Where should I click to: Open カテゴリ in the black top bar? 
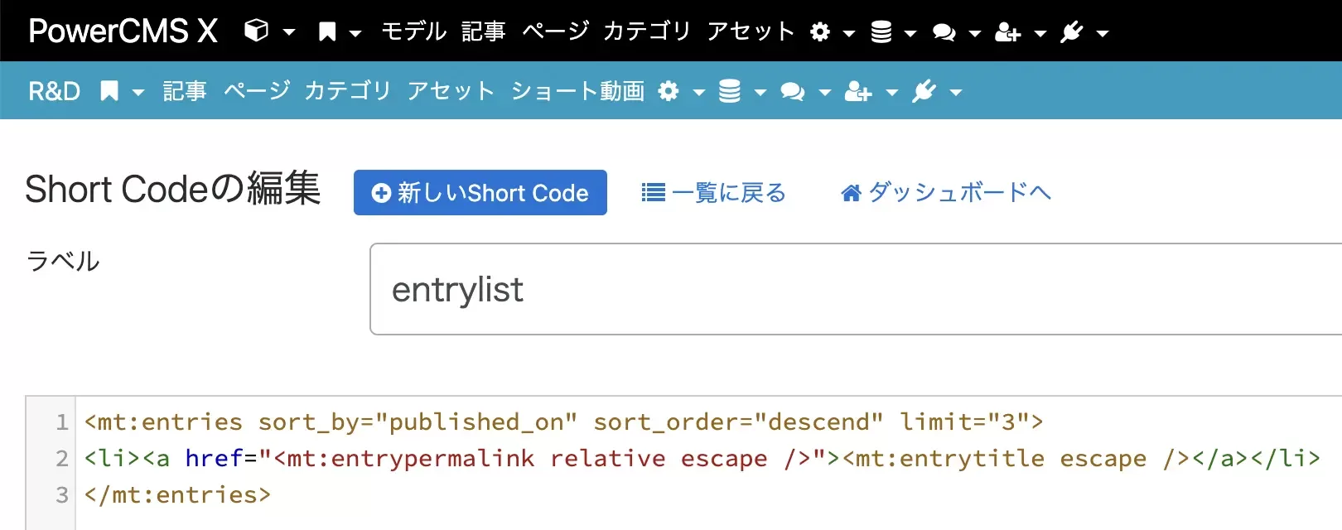tap(647, 31)
